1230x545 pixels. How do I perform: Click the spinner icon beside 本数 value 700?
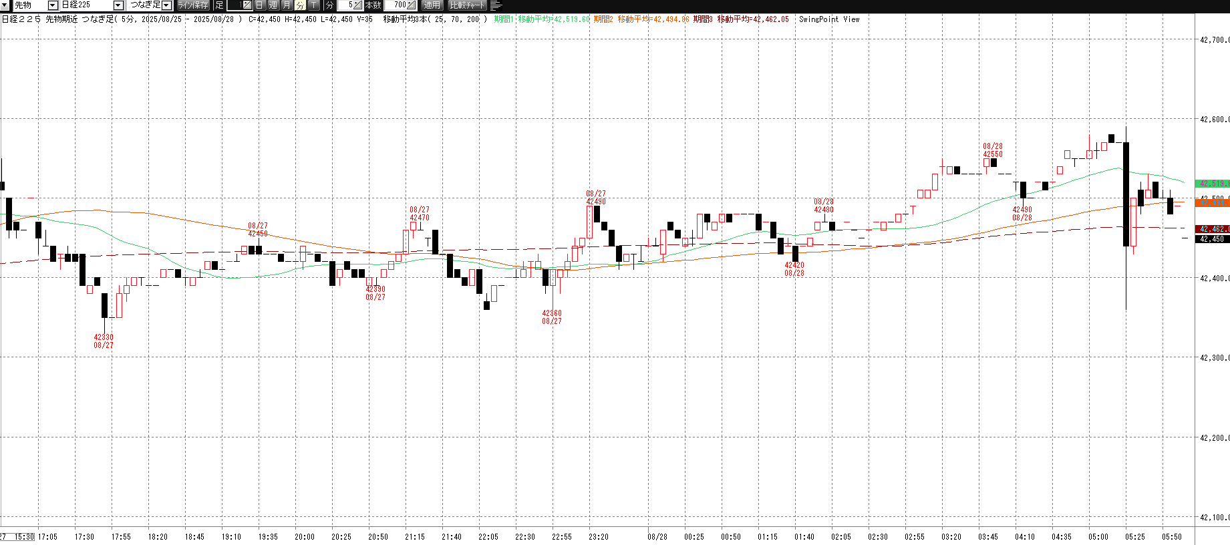(x=411, y=5)
